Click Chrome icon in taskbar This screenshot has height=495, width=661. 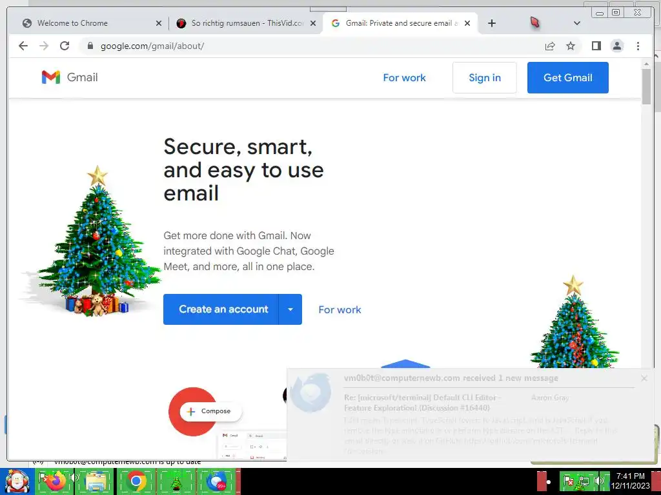pyautogui.click(x=136, y=481)
